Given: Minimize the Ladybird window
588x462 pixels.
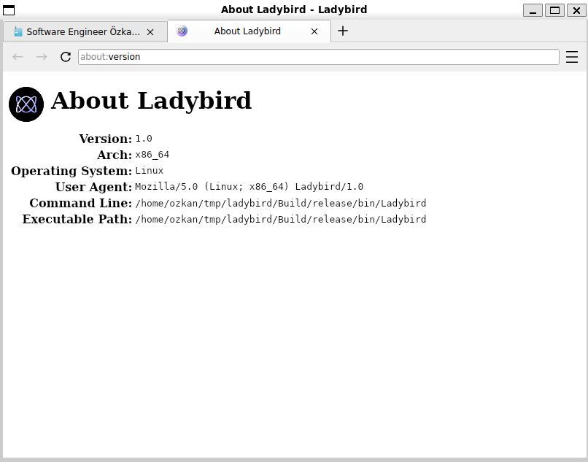Looking at the screenshot, I should 533,10.
